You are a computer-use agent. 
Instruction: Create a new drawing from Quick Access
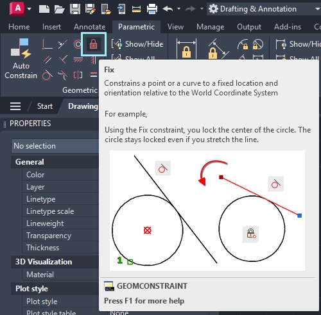[44, 9]
